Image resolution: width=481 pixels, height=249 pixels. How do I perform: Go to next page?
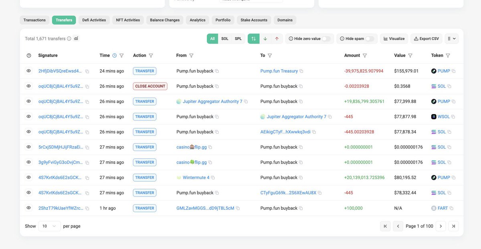(x=441, y=226)
